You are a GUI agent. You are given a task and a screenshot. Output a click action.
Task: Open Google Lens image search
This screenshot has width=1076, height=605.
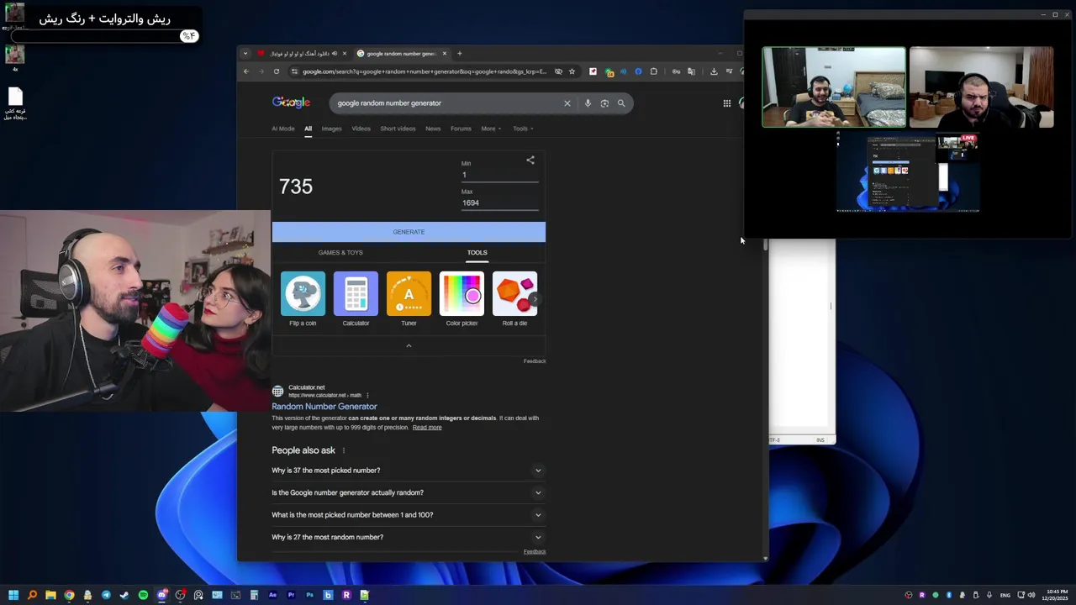click(x=604, y=103)
